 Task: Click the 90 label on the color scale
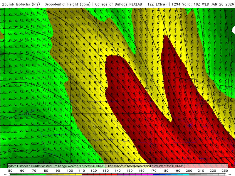[58, 171]
